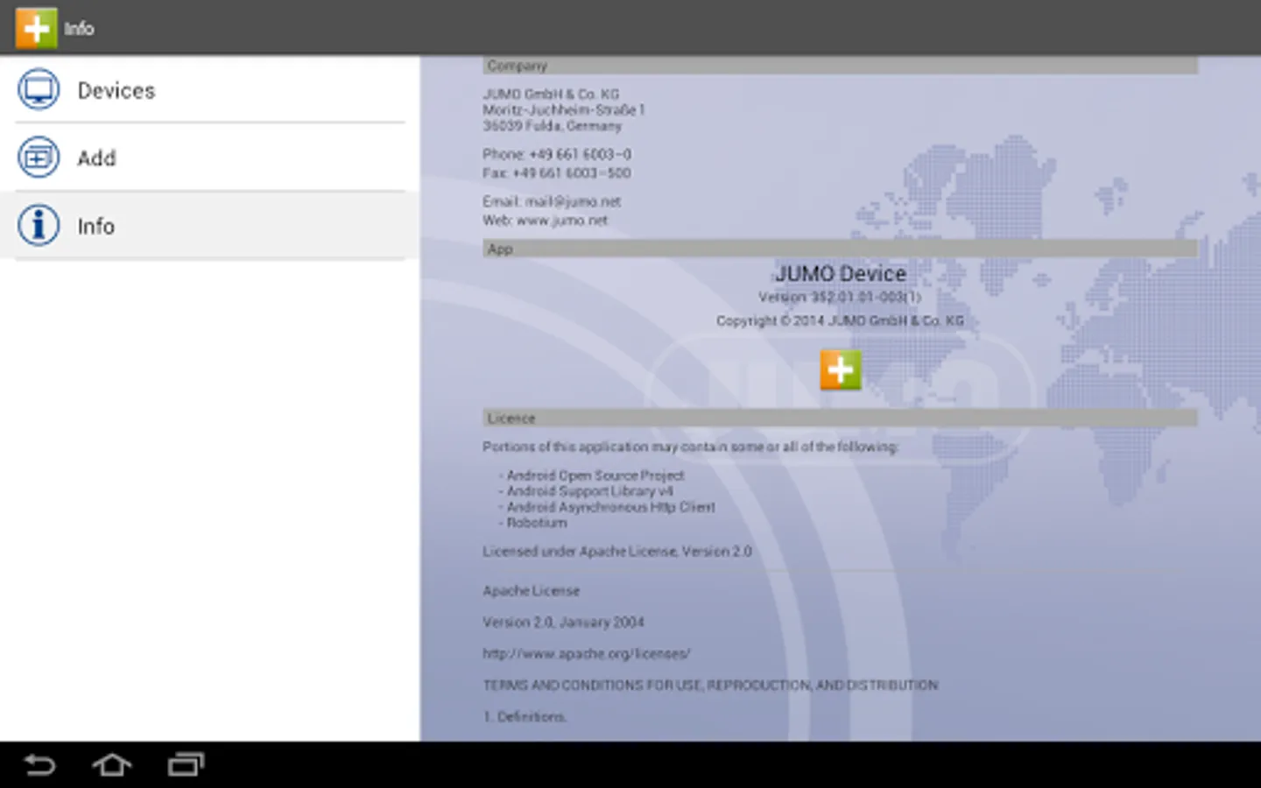Tap the Android back button
This screenshot has width=1261, height=788.
pyautogui.click(x=39, y=765)
